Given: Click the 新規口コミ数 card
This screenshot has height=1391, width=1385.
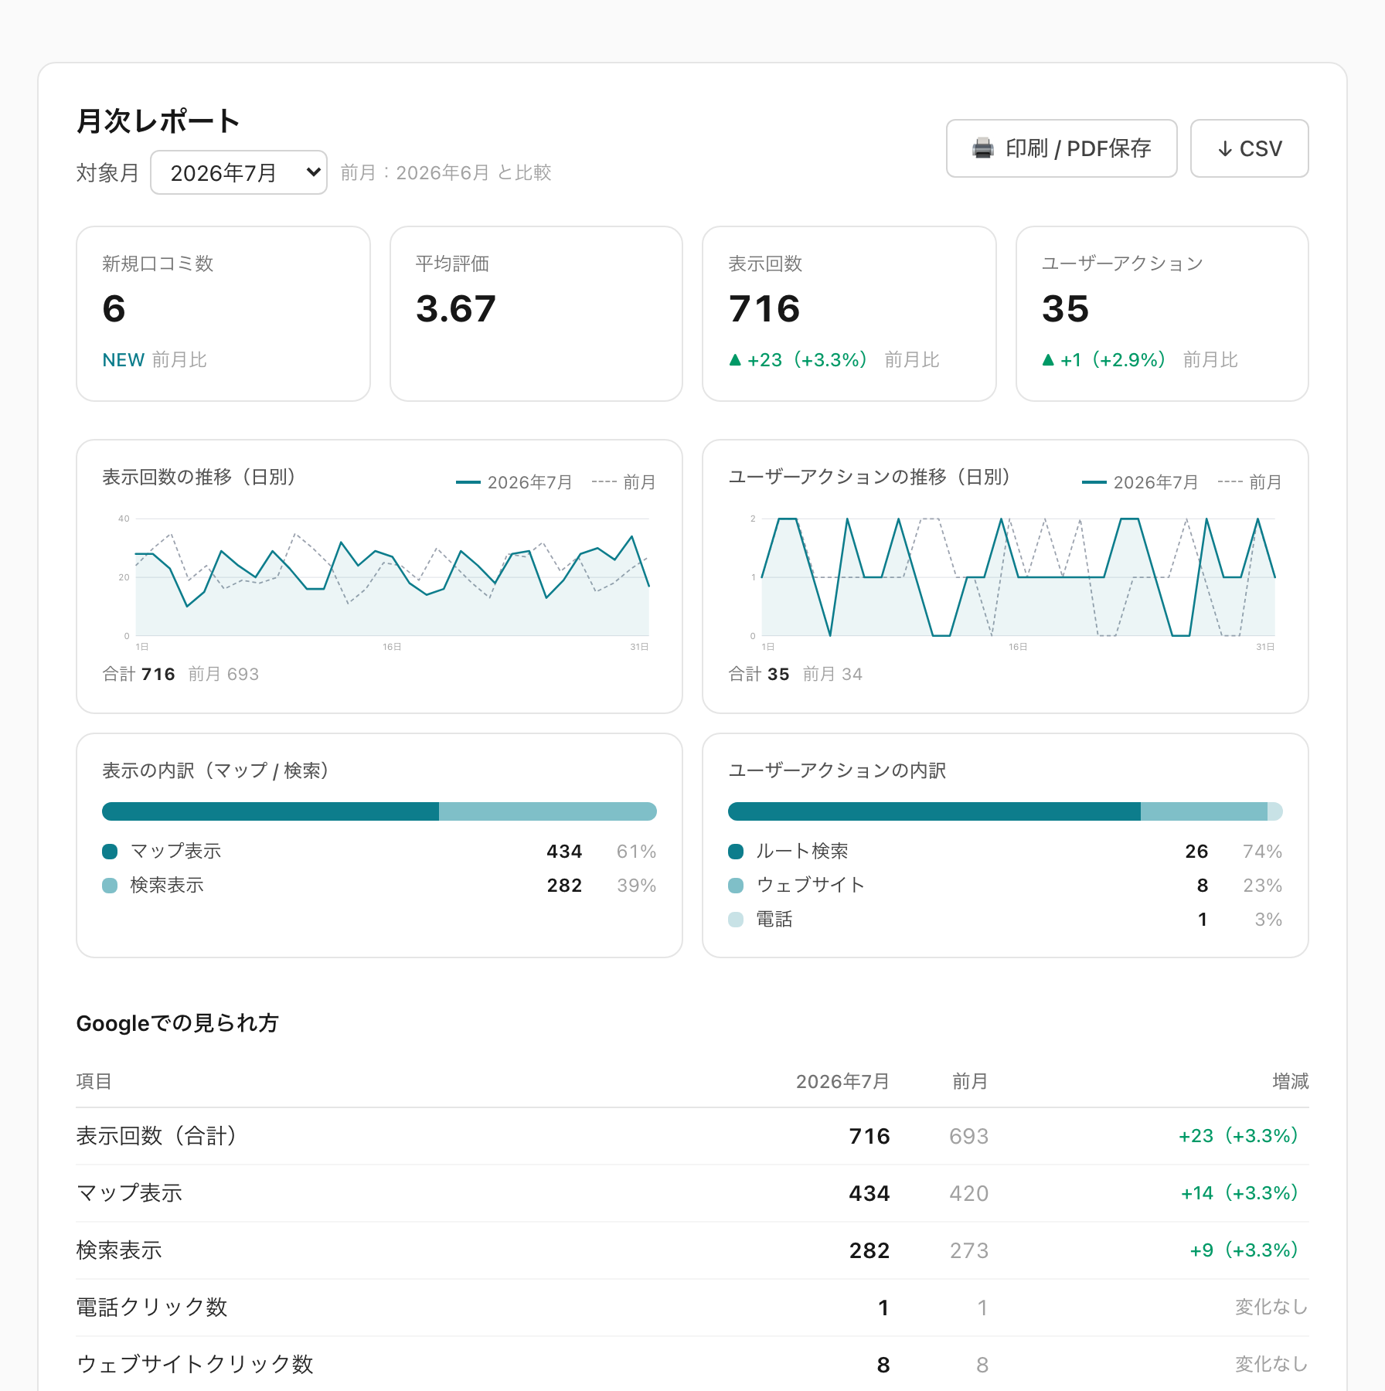Looking at the screenshot, I should coord(223,314).
